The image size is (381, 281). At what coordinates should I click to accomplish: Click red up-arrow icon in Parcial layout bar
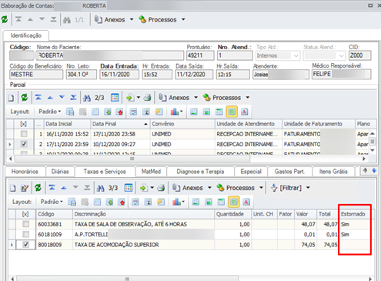pos(119,112)
